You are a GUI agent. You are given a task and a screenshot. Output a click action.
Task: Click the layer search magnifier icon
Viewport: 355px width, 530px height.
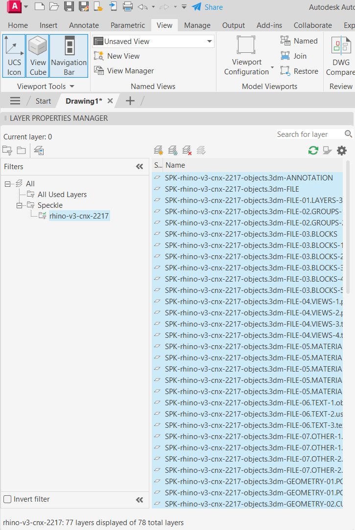pos(348,134)
